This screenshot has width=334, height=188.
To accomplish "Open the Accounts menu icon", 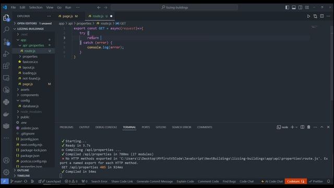I will [6, 160].
